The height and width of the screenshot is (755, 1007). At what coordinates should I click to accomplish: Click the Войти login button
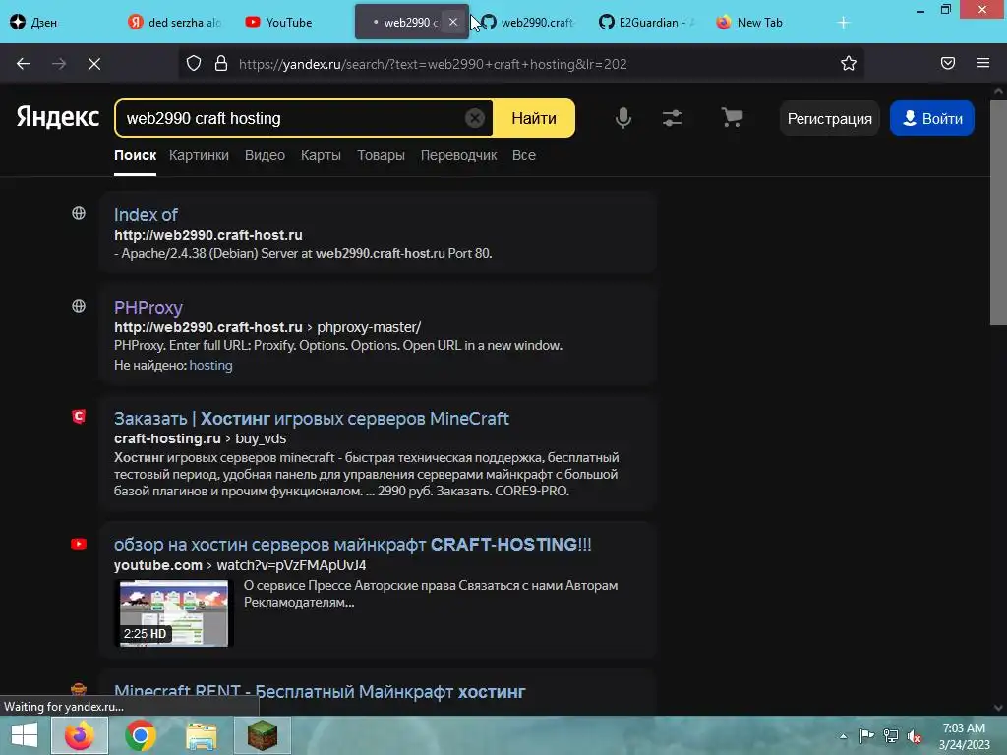932,118
